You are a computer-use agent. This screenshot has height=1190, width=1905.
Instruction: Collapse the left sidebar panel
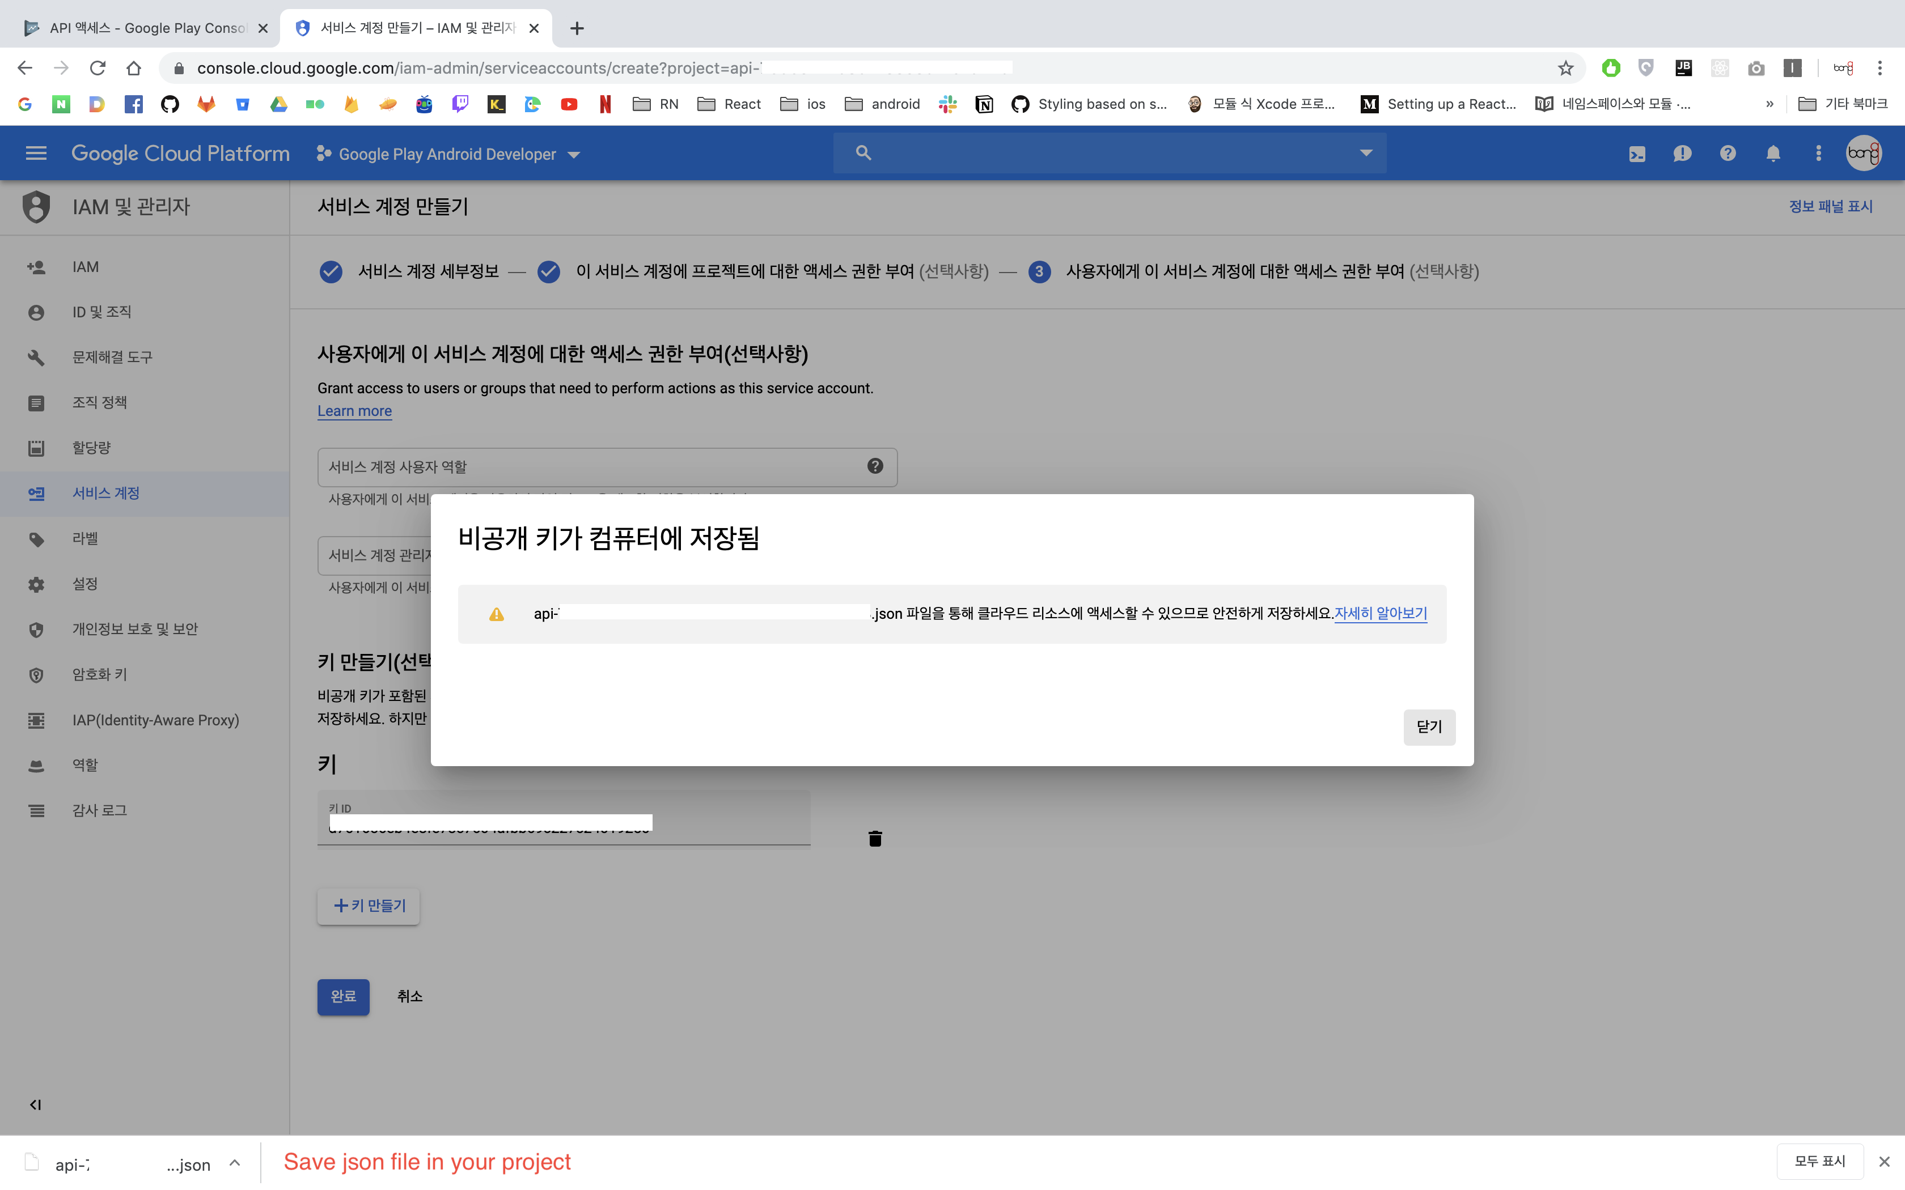[x=35, y=1104]
